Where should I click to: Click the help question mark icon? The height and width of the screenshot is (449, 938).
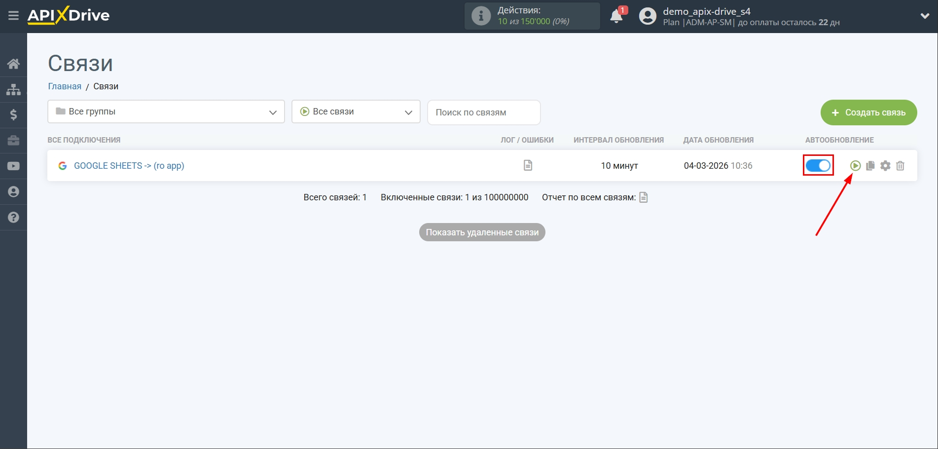click(13, 218)
